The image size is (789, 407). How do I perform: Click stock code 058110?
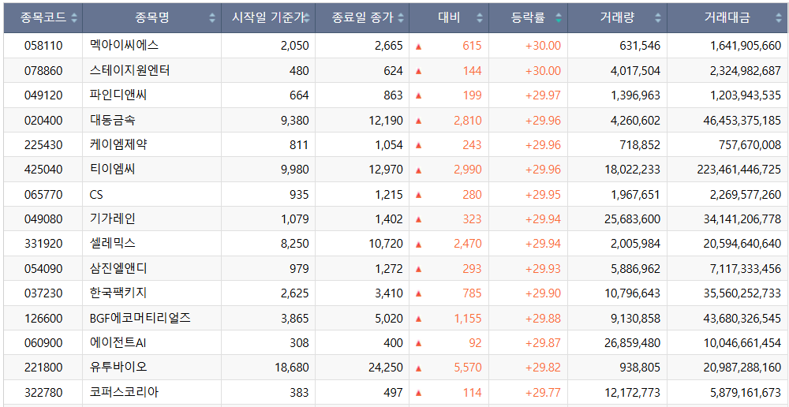pos(43,46)
